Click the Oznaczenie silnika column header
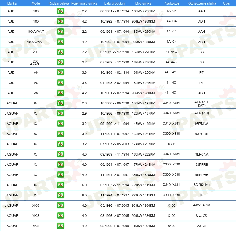The width and height of the screenshot is (236, 231). [202, 3]
